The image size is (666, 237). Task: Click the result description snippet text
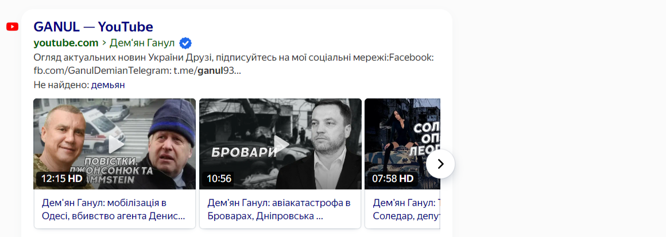coord(234,64)
